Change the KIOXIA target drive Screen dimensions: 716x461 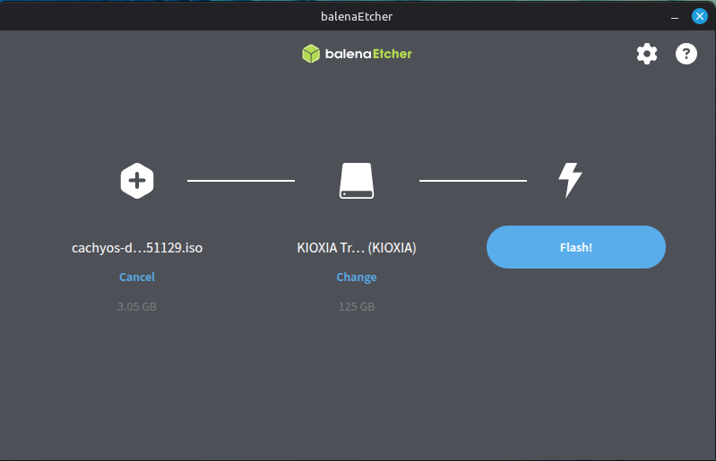(x=357, y=277)
